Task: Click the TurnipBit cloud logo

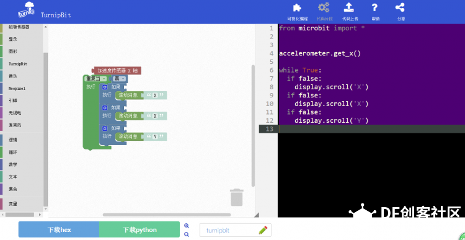Action: coord(26,11)
